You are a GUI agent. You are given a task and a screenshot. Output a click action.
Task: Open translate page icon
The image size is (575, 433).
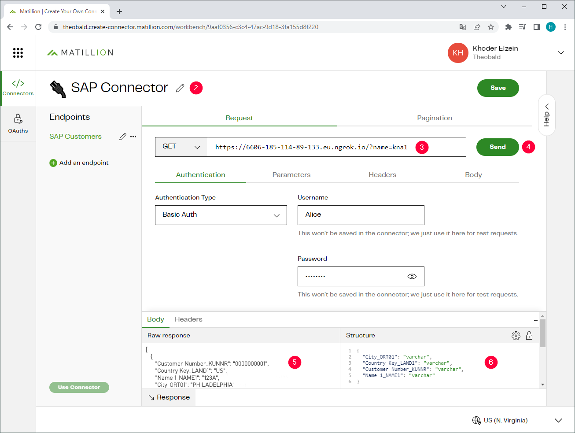point(463,27)
